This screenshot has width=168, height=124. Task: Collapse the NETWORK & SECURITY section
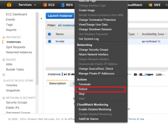(4, 98)
